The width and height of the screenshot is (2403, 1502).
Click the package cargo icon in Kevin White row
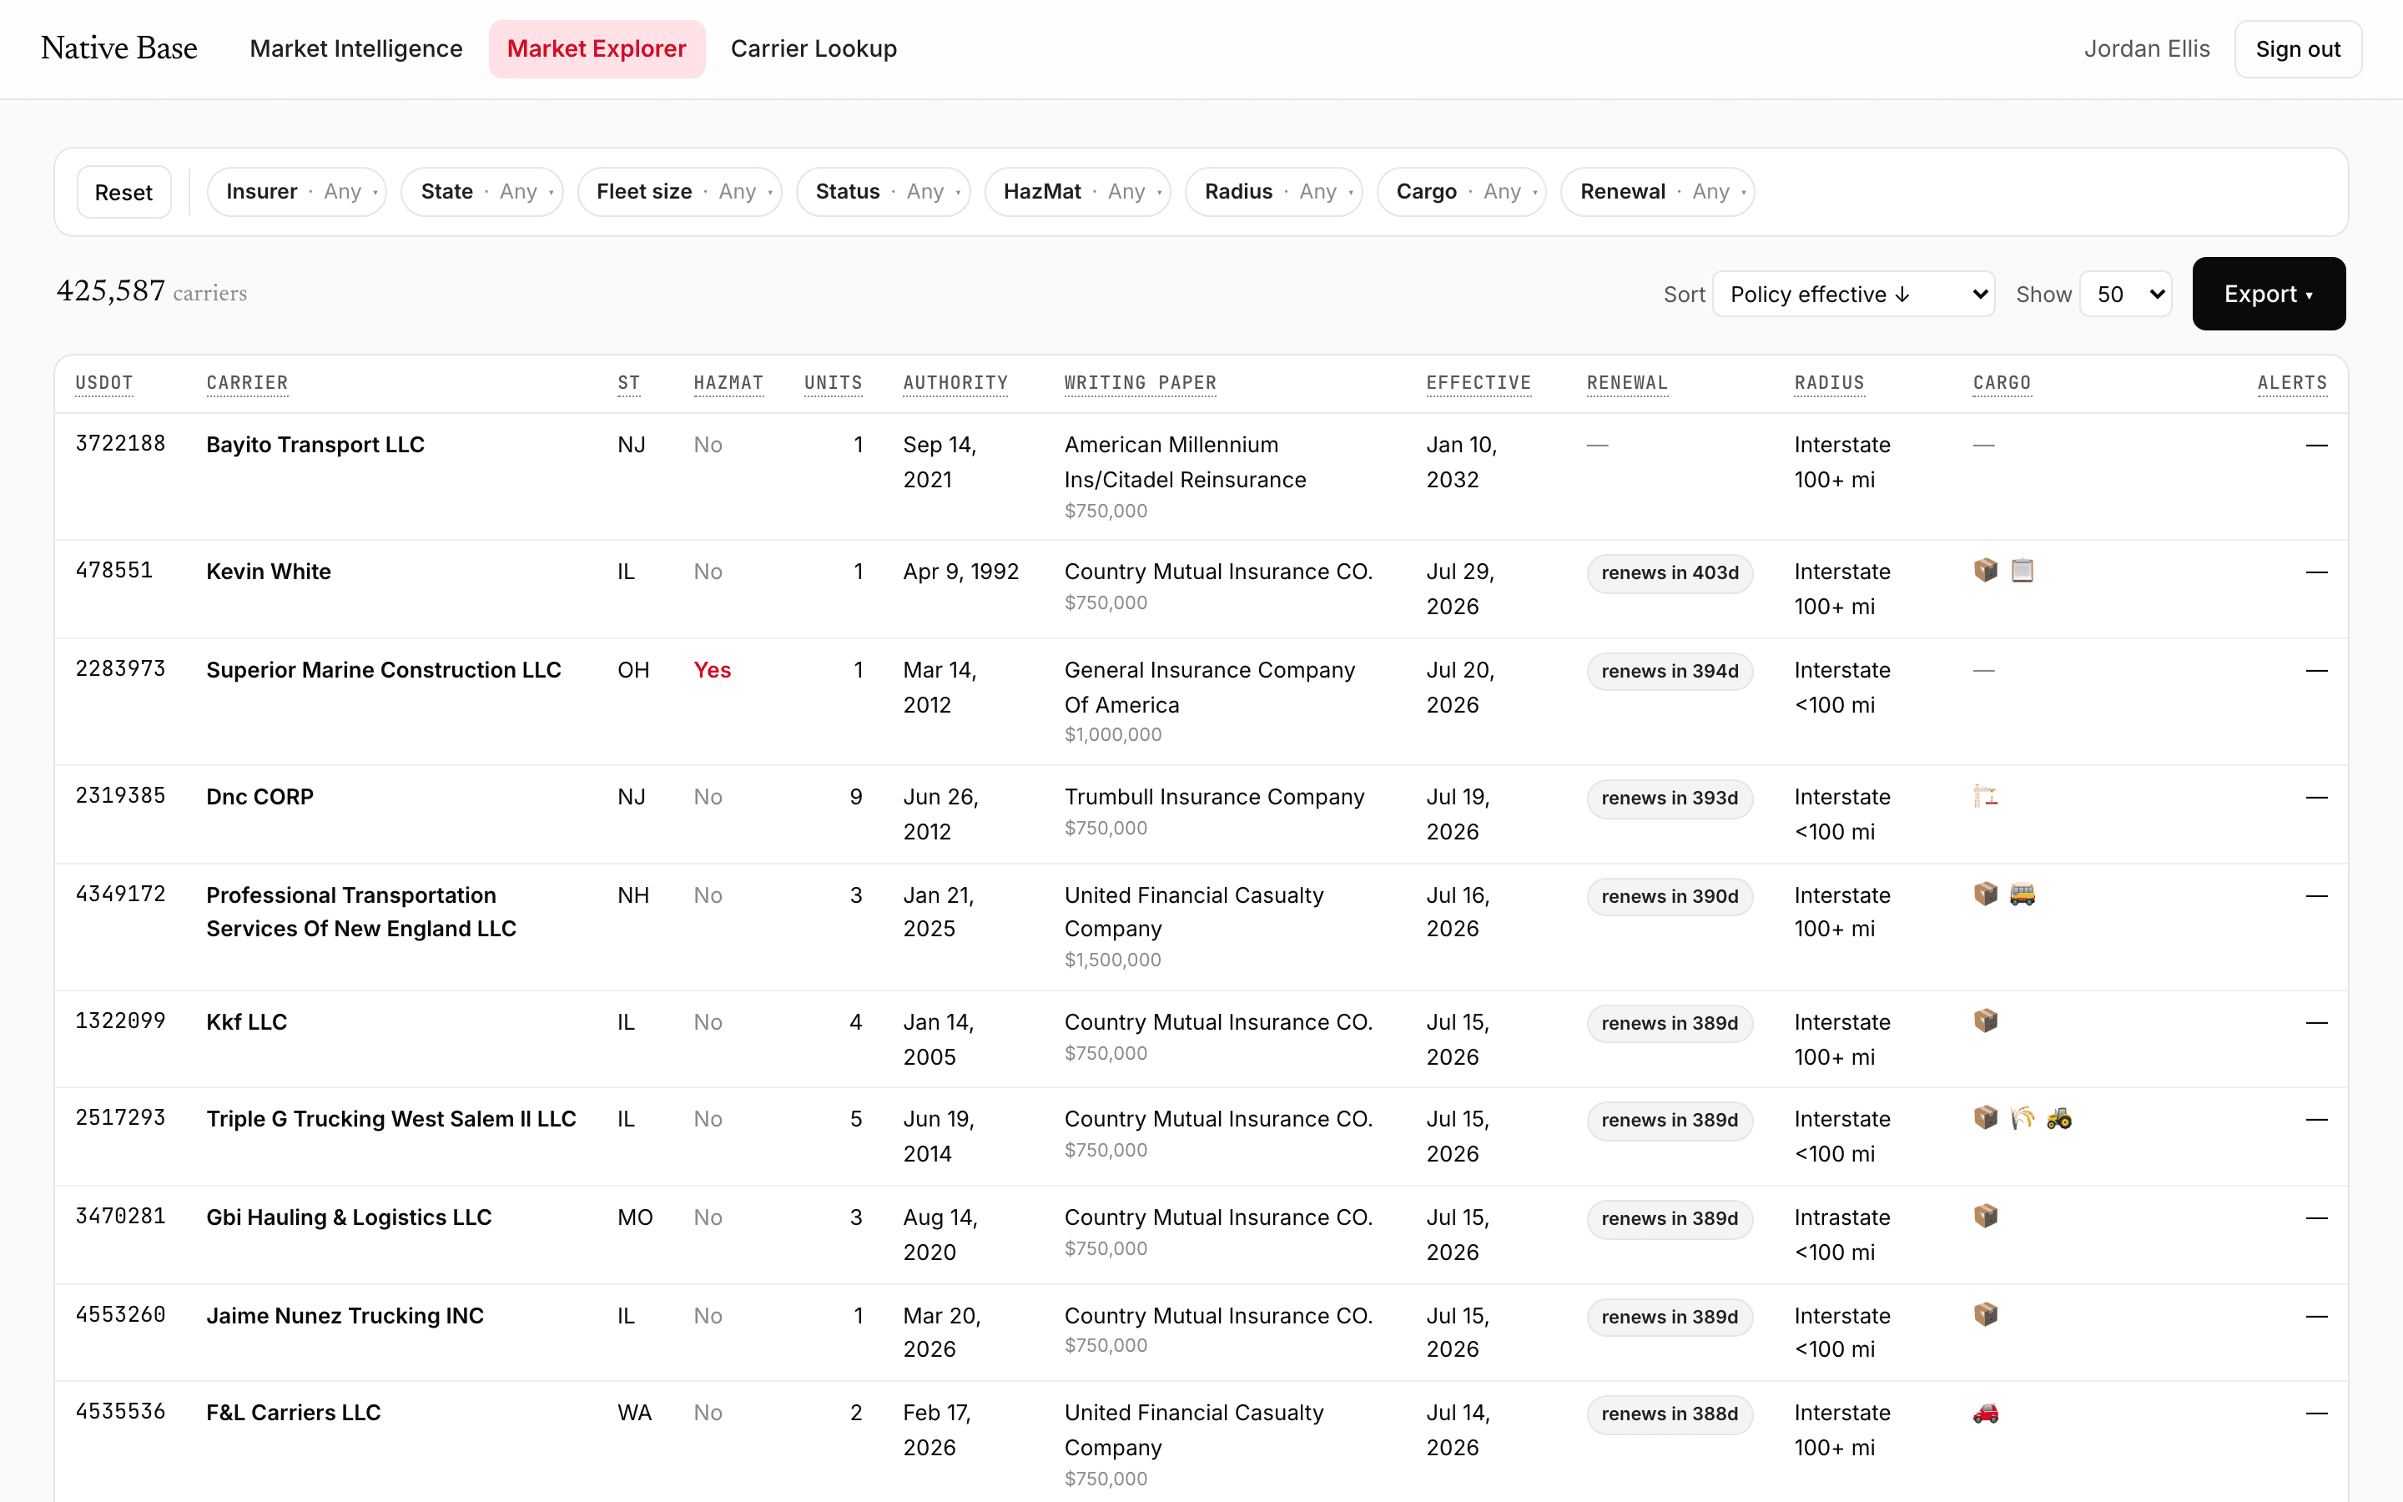pos(1985,570)
